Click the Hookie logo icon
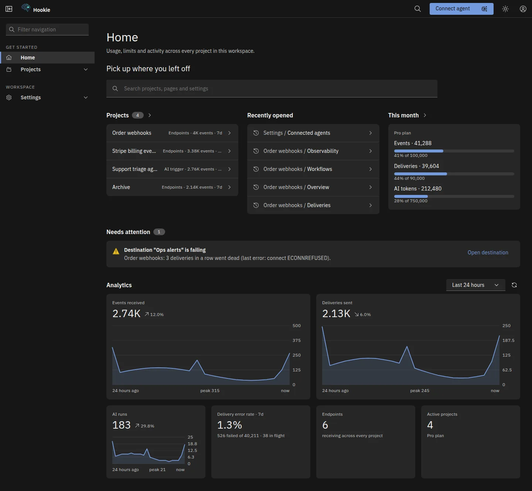 [x=26, y=8]
